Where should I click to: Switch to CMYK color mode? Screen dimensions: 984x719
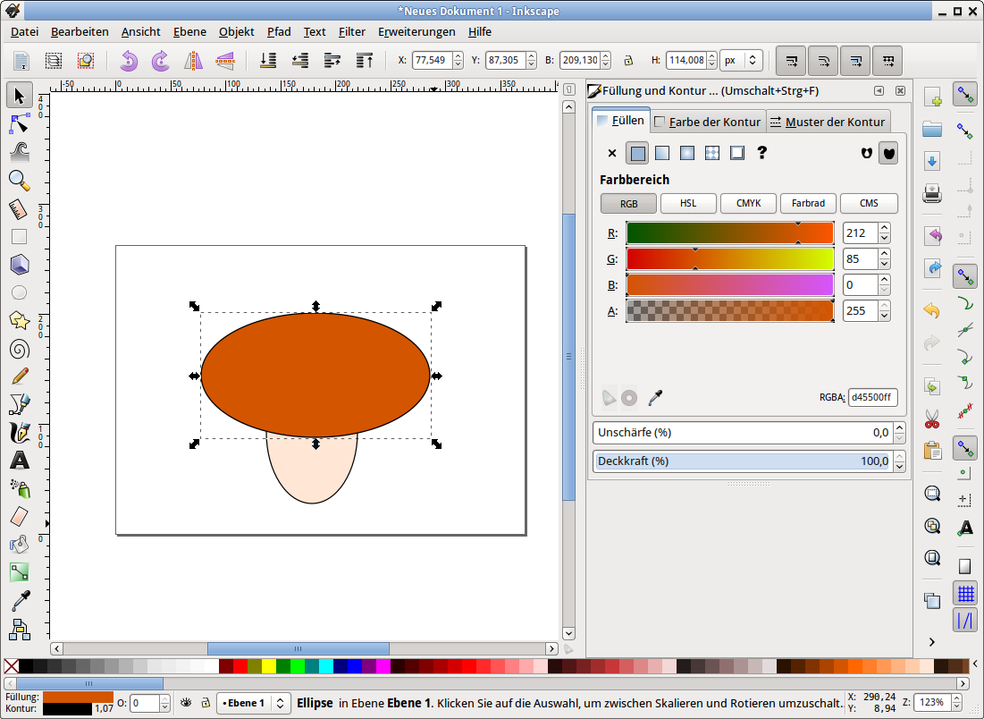point(748,203)
